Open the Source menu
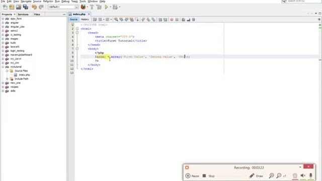The height and width of the screenshot is (181, 322). pyautogui.click(x=37, y=1)
